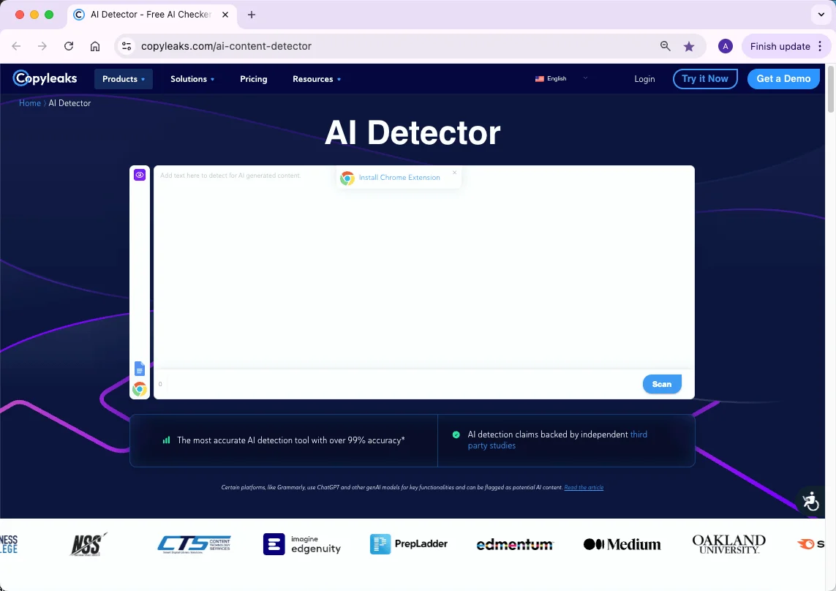Image resolution: width=836 pixels, height=591 pixels.
Task: Click the Copyleaks logo
Action: (45, 78)
